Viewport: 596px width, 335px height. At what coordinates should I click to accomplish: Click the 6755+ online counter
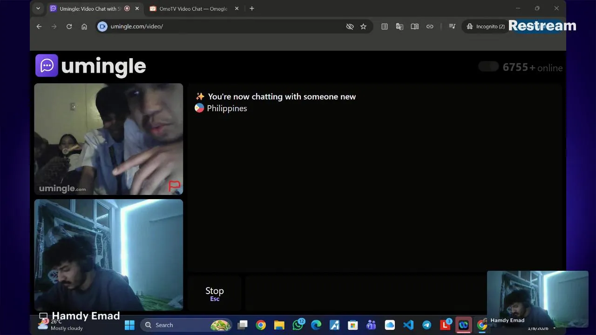click(x=532, y=67)
